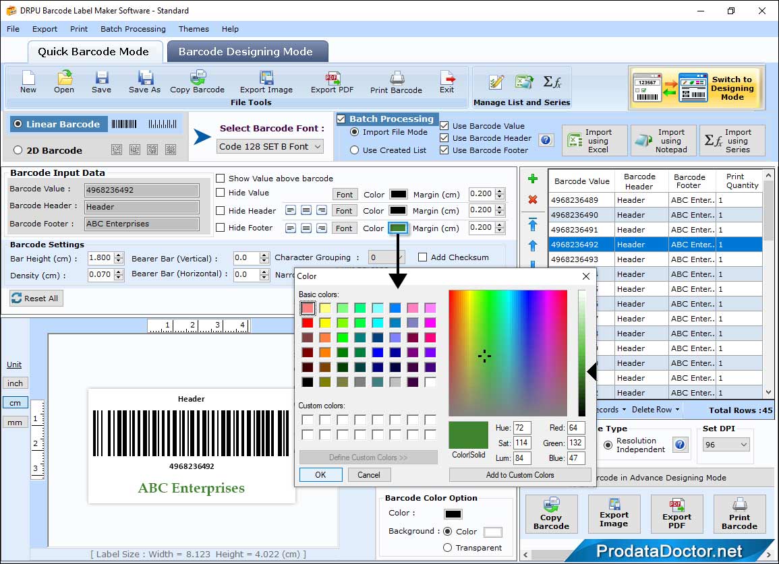Open the Barcode Color Option swatch
Image resolution: width=779 pixels, height=564 pixels.
(x=453, y=514)
